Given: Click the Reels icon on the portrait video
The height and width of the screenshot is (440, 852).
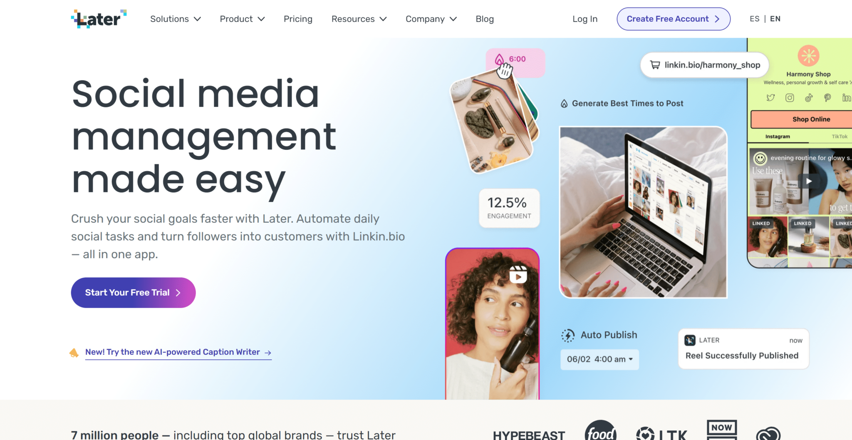Looking at the screenshot, I should tap(518, 275).
